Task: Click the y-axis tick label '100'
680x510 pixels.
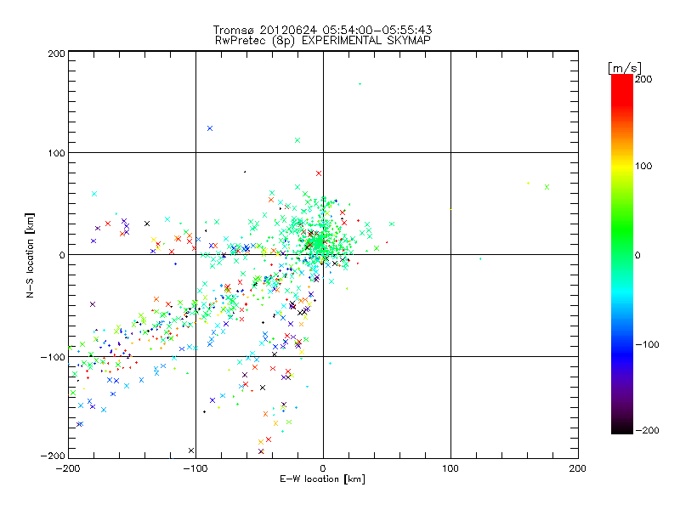Action: pyautogui.click(x=56, y=153)
